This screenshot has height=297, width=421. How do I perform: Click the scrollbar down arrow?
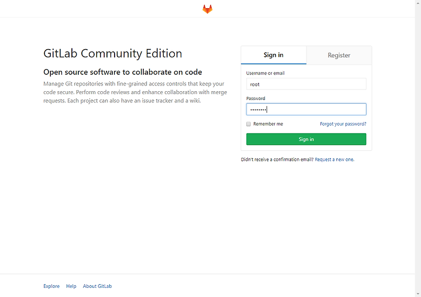click(418, 294)
